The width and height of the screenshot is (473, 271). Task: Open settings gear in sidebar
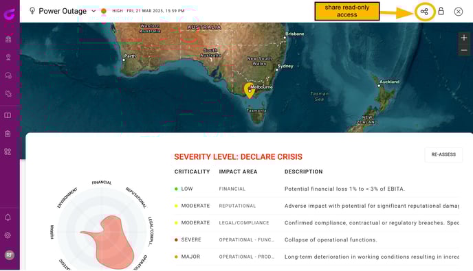pos(8,235)
